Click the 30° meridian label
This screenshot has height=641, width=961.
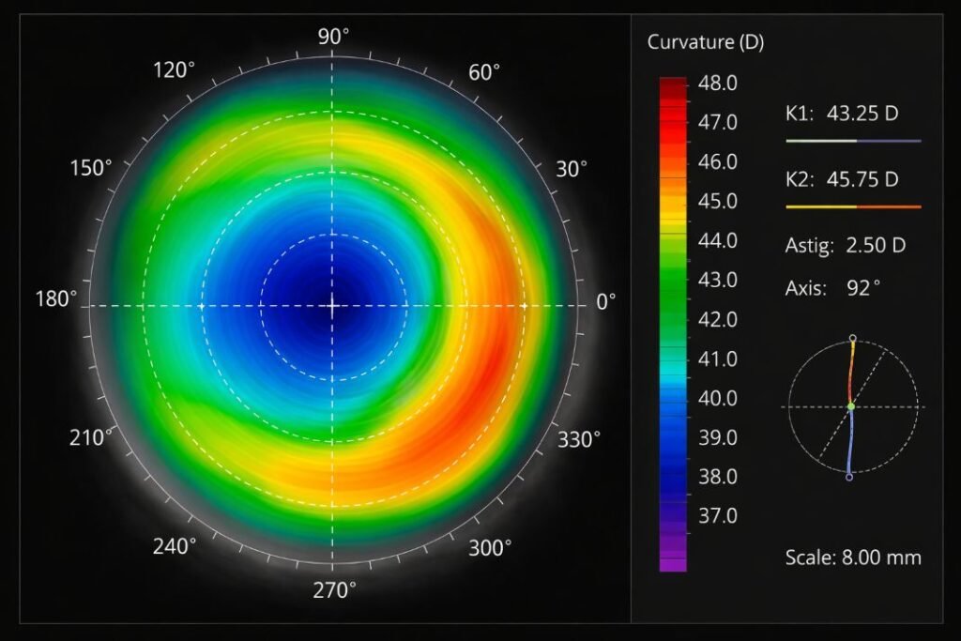(572, 169)
